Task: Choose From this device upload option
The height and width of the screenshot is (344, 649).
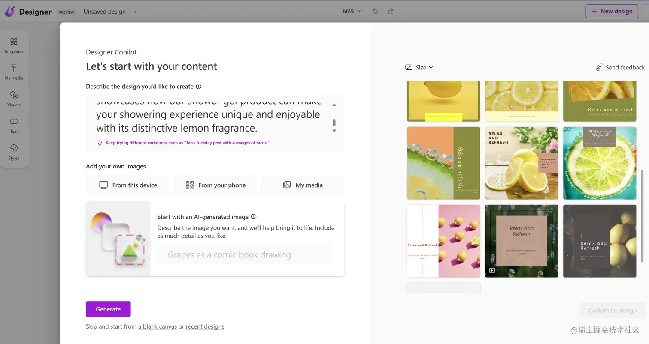Action: (128, 185)
